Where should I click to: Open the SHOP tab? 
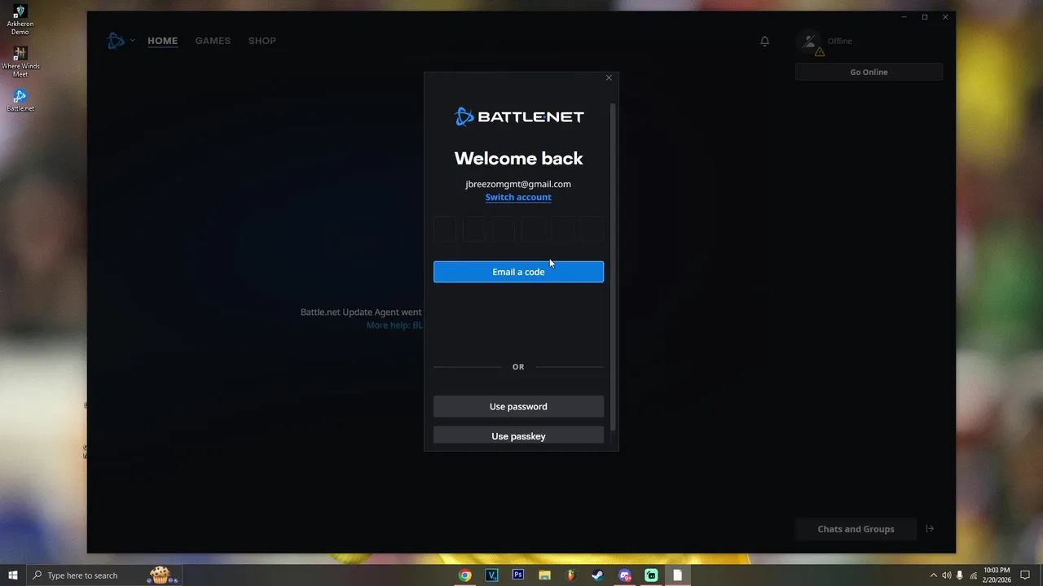point(262,41)
